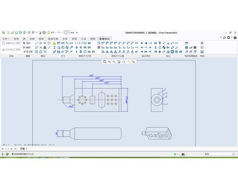Click the SD icon in 其他 group
Viewport: 238px width, 182px height.
click(x=202, y=48)
